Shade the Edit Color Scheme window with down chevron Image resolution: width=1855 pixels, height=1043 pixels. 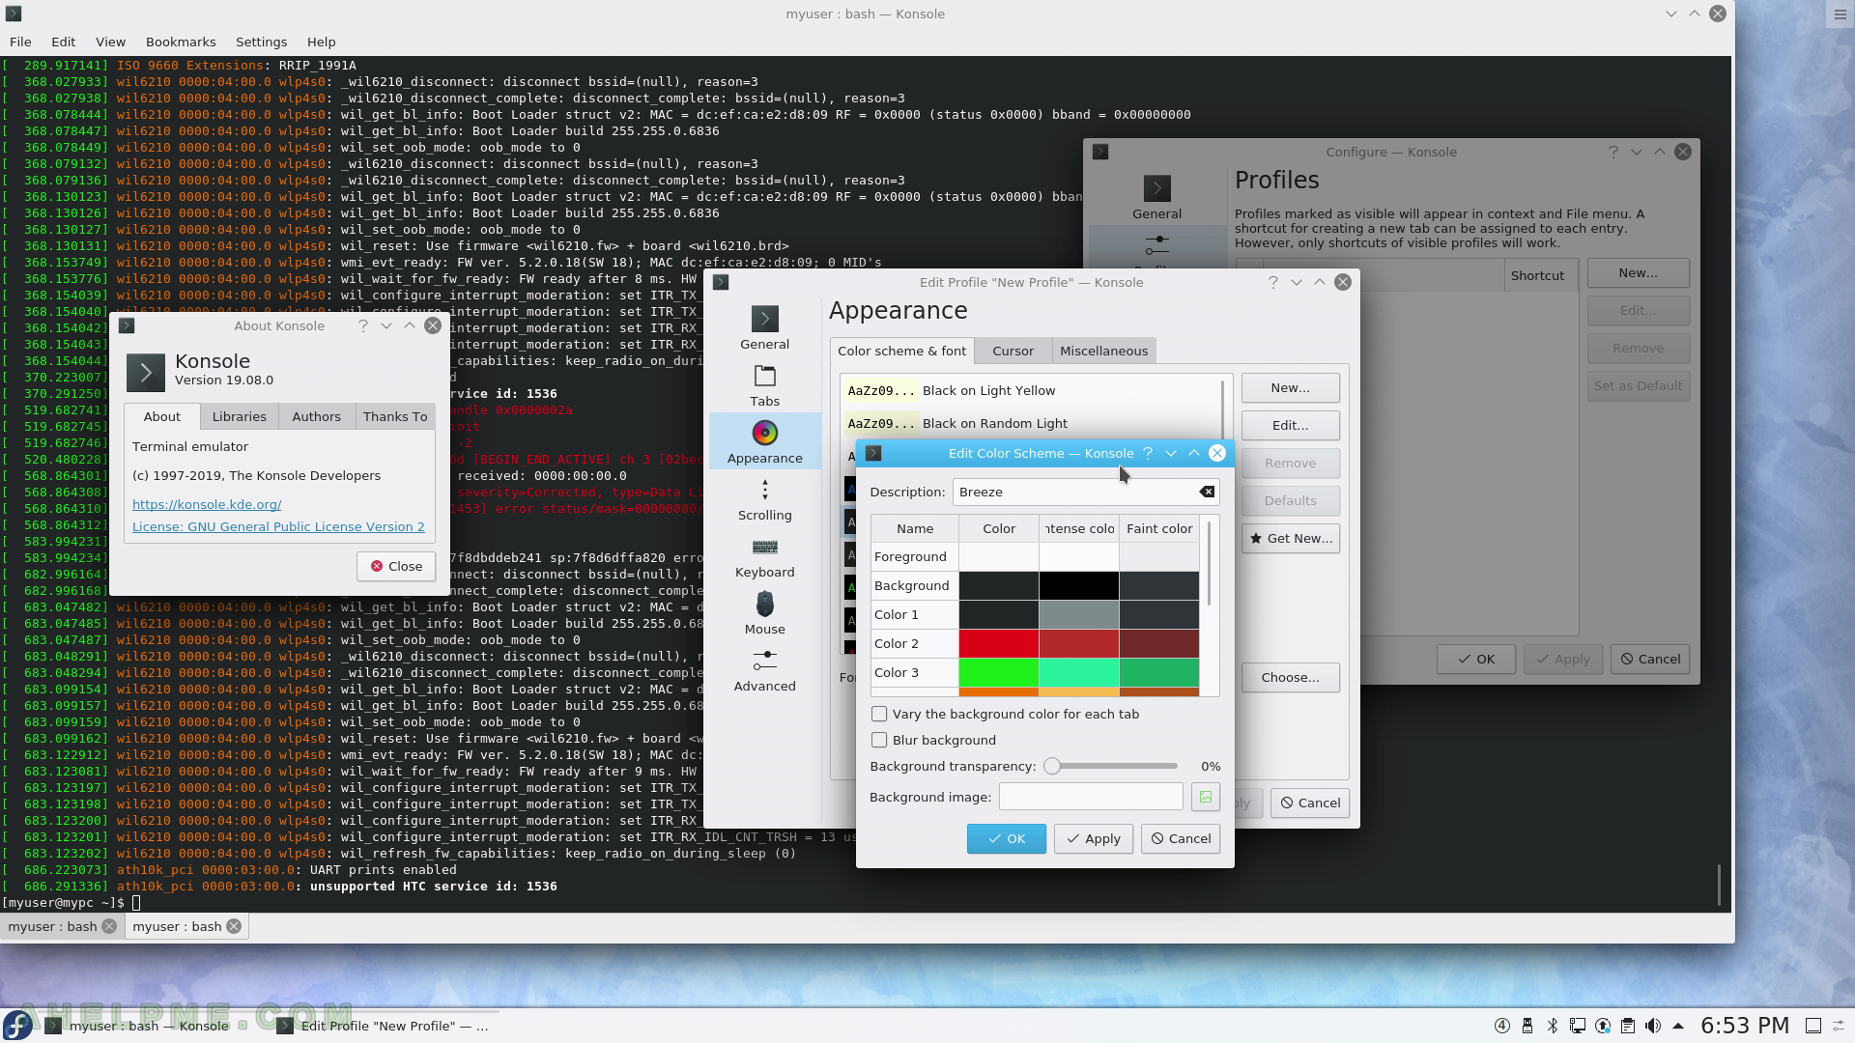pyautogui.click(x=1171, y=453)
